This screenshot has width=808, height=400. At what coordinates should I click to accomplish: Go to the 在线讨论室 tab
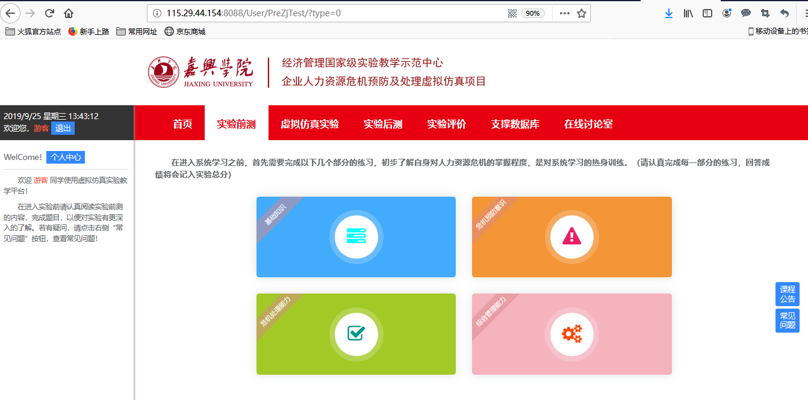(x=588, y=124)
